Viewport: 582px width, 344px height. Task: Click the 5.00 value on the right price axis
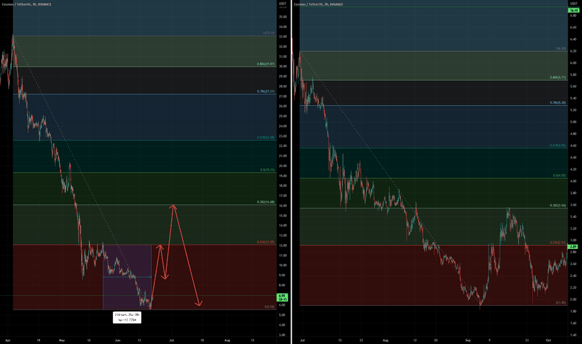pyautogui.click(x=573, y=122)
